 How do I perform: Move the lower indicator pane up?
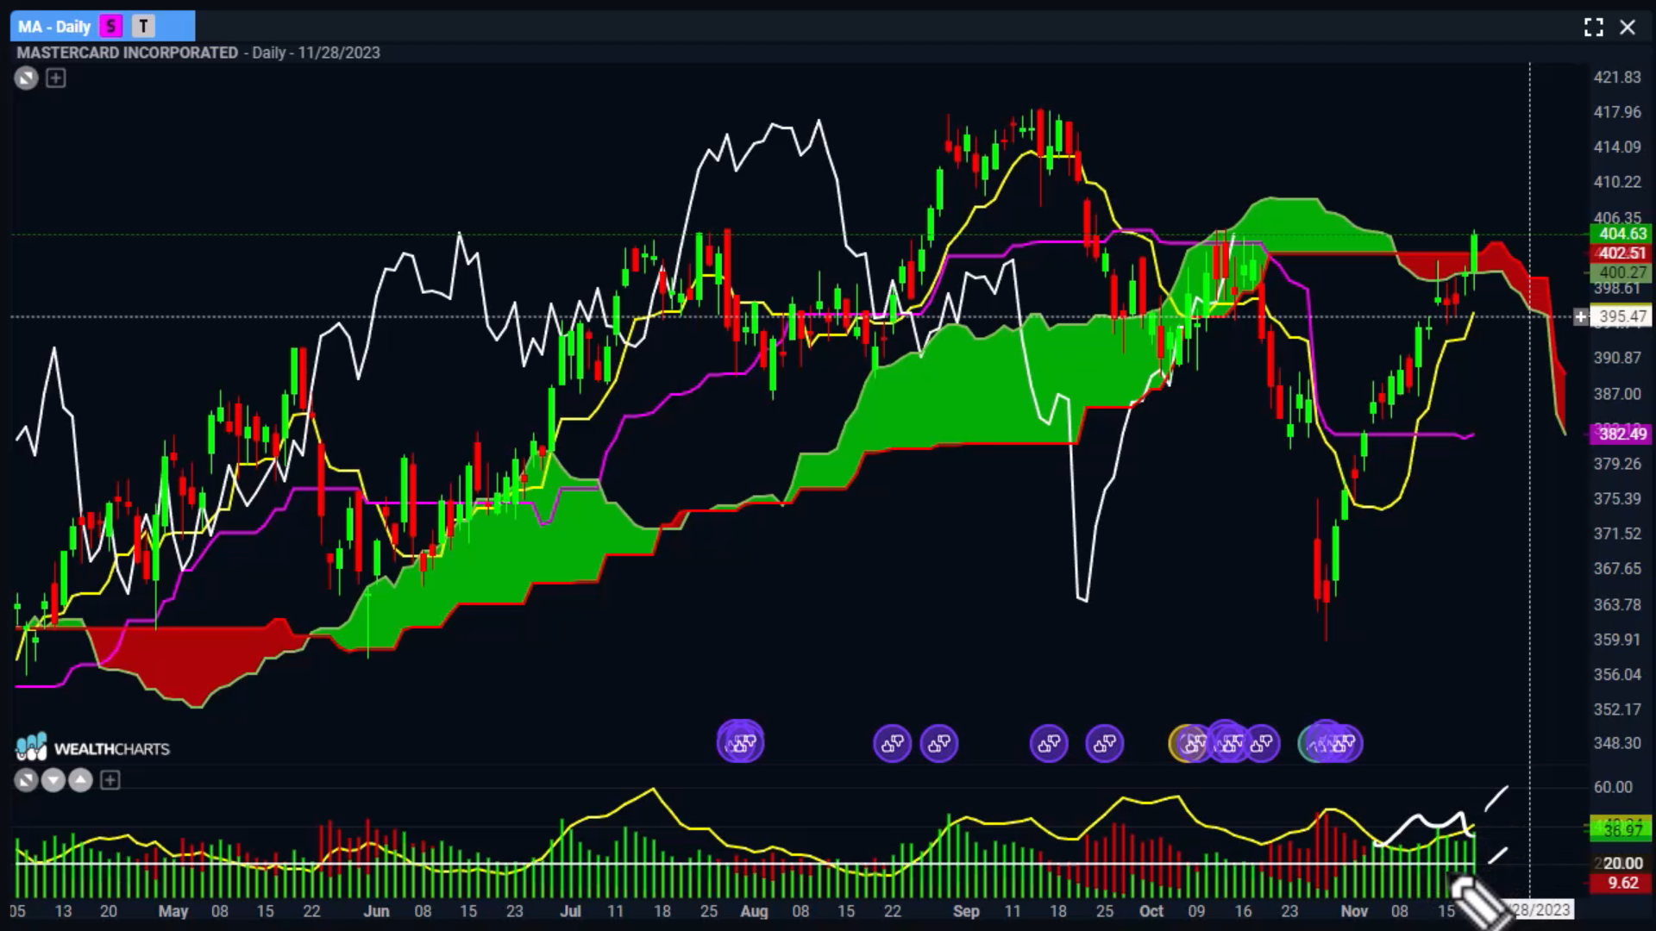(80, 780)
